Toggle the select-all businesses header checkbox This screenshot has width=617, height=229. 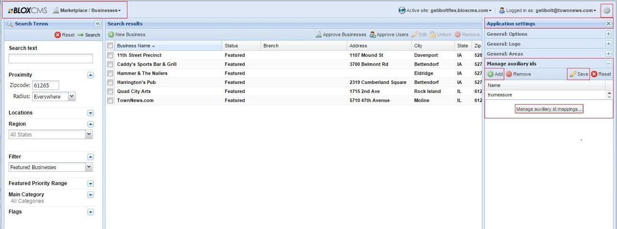pyautogui.click(x=110, y=46)
